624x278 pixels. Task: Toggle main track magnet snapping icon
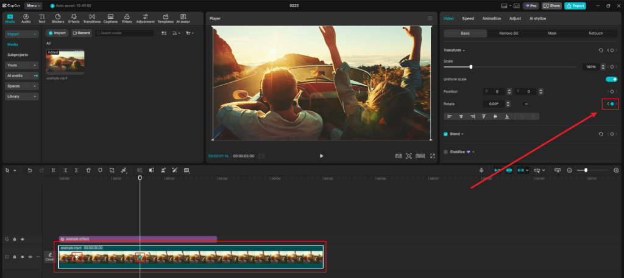[497, 170]
